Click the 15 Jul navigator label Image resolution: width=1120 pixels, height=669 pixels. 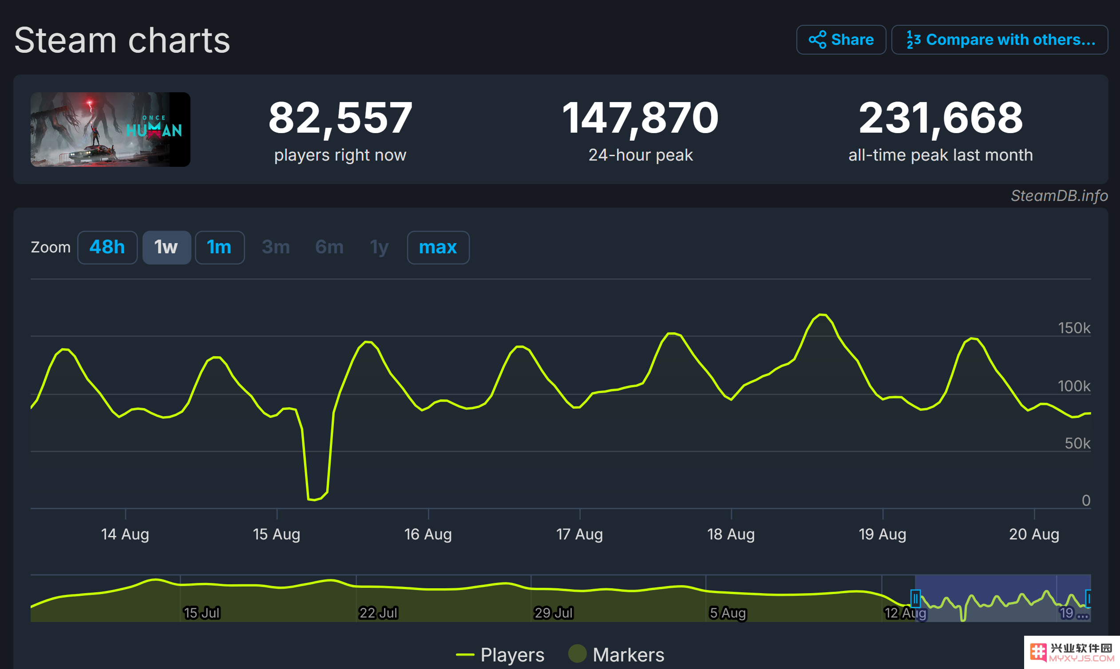click(202, 613)
